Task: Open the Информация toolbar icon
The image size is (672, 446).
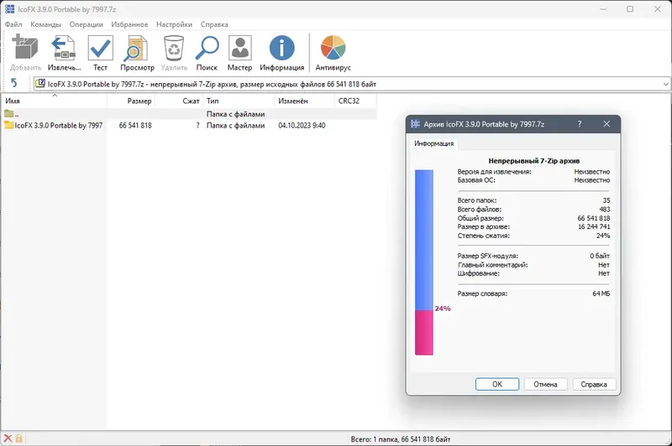Action: 281,48
